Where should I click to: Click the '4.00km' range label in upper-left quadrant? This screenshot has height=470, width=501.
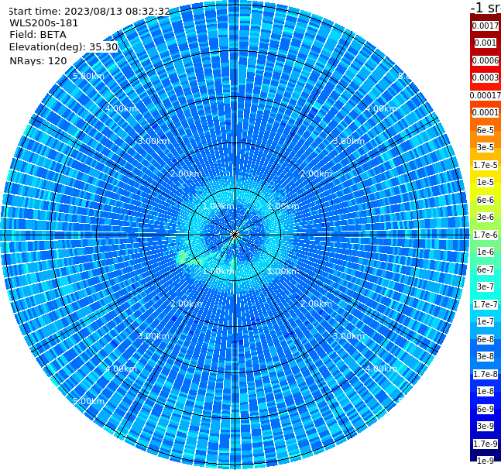pos(121,108)
